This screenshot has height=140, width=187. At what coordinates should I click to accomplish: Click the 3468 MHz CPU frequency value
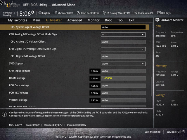pos(160,36)
